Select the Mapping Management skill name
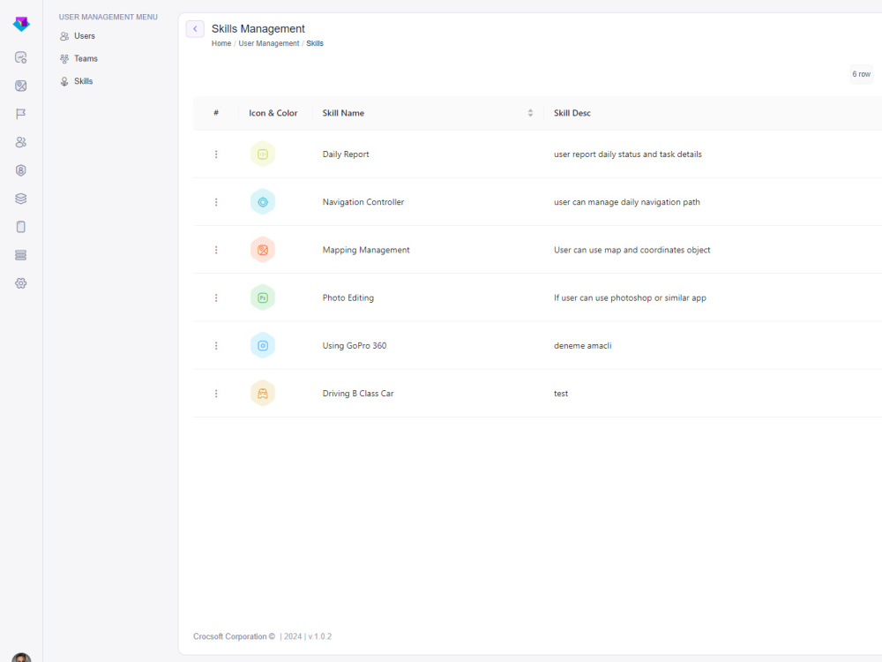 366,250
